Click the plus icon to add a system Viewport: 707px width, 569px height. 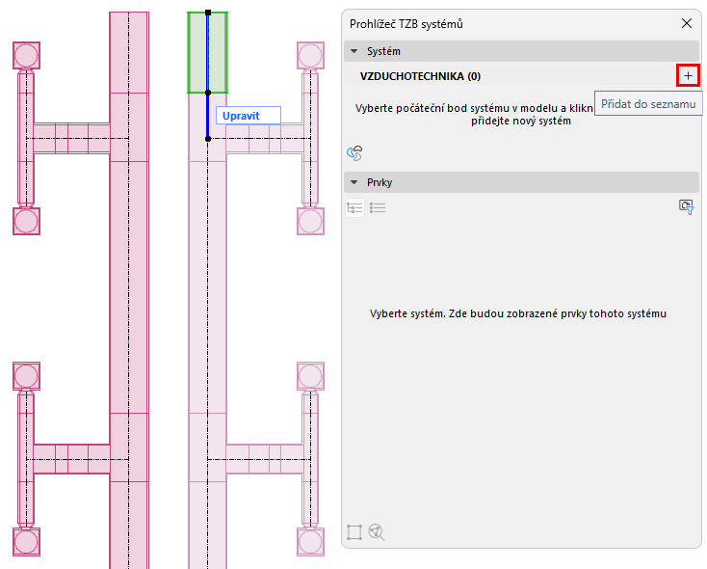tap(688, 76)
